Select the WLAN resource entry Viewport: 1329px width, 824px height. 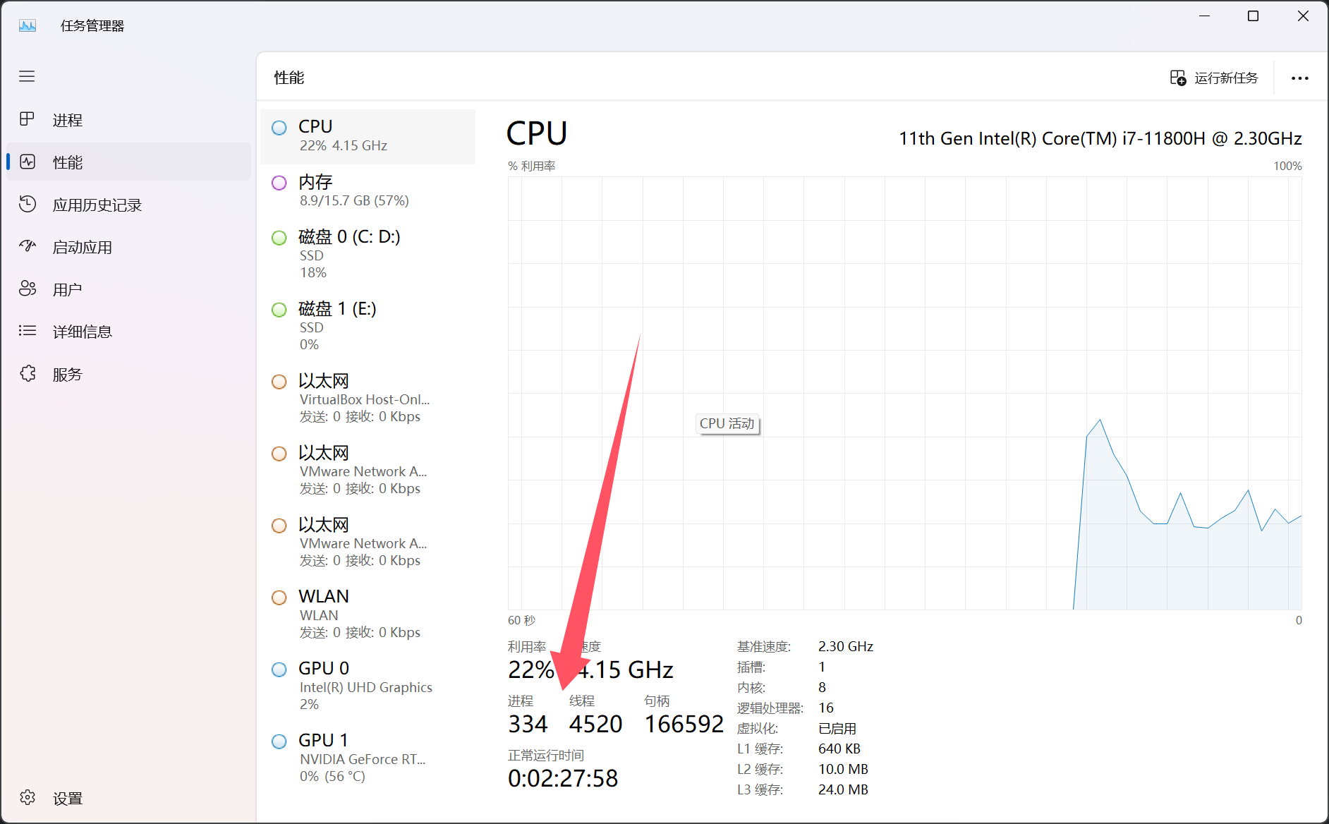368,614
